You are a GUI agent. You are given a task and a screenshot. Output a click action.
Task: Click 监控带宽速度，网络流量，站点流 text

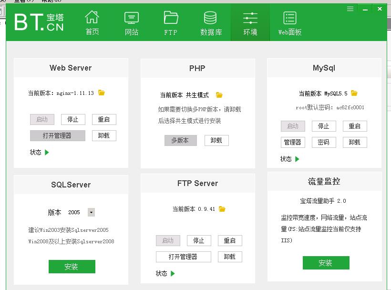coord(324,217)
